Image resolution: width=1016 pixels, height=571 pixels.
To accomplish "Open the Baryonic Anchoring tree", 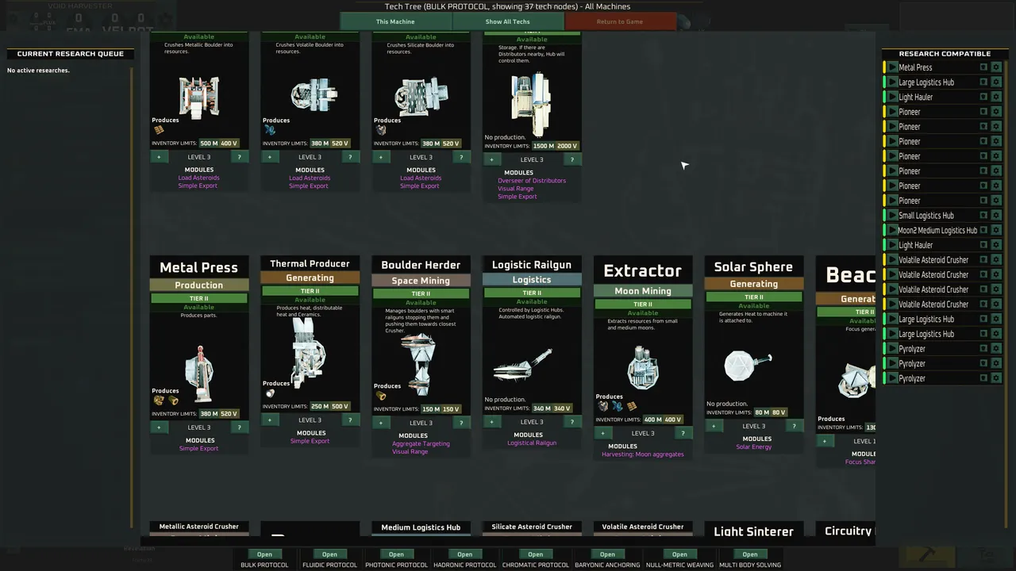I will [607, 554].
